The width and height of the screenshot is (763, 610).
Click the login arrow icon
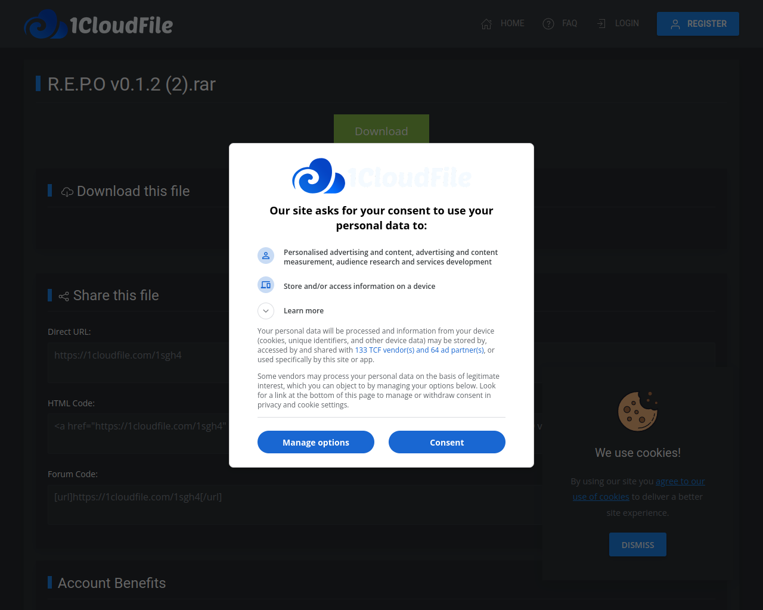[x=601, y=24]
